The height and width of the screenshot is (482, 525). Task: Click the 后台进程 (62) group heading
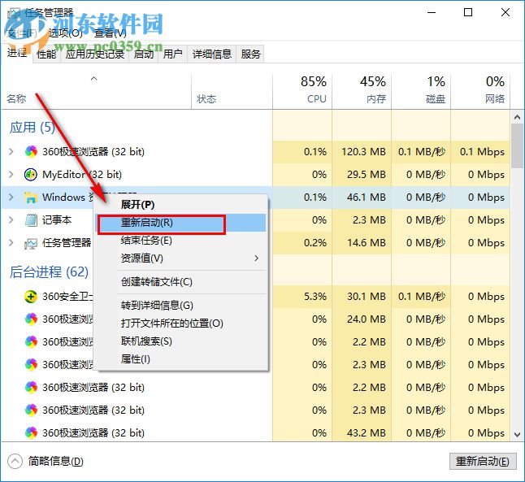pos(49,271)
